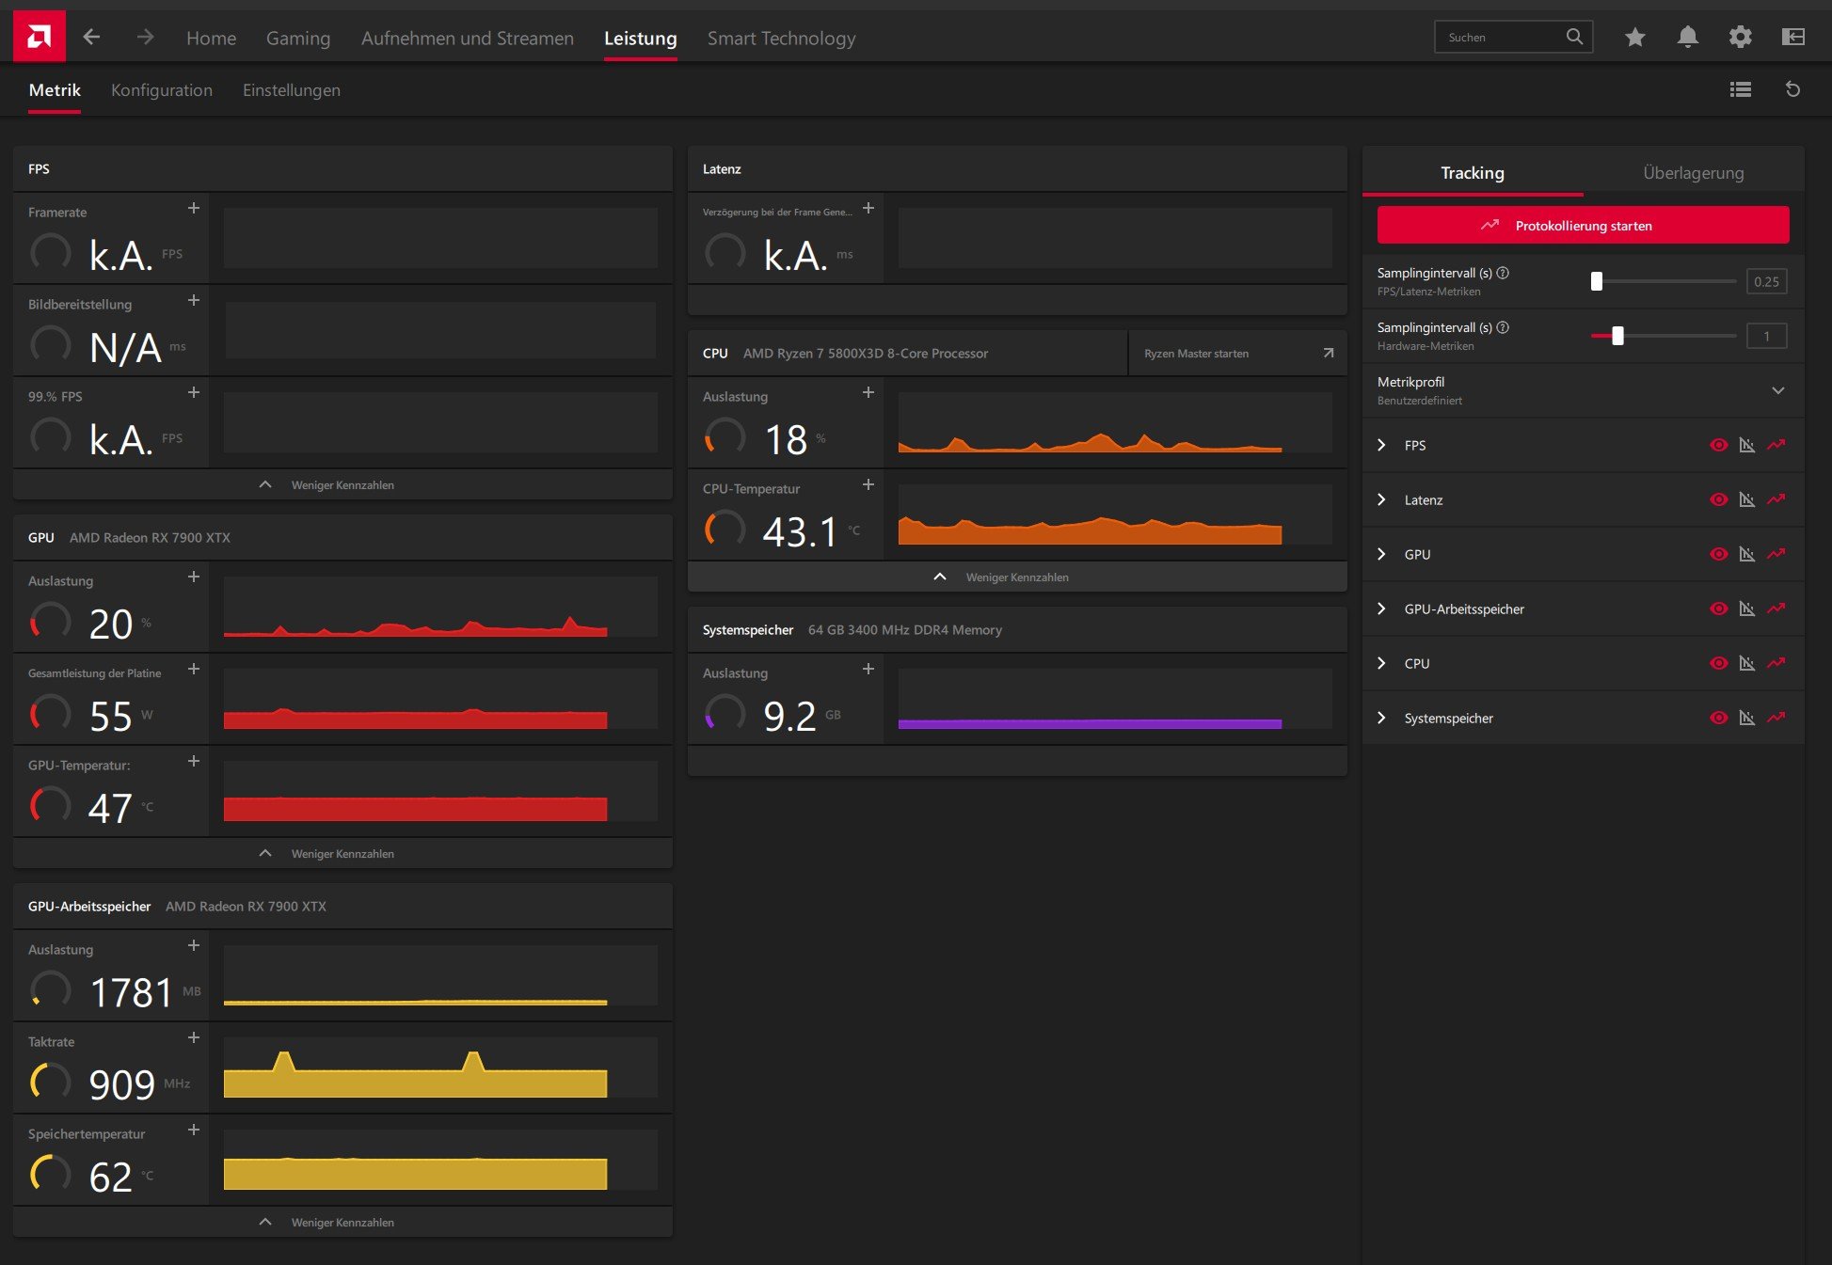The width and height of the screenshot is (1832, 1265).
Task: Click the AMD logo home icon
Action: click(39, 37)
